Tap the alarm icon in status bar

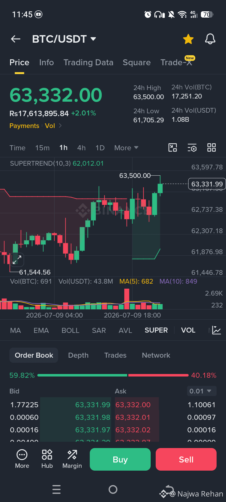(148, 14)
